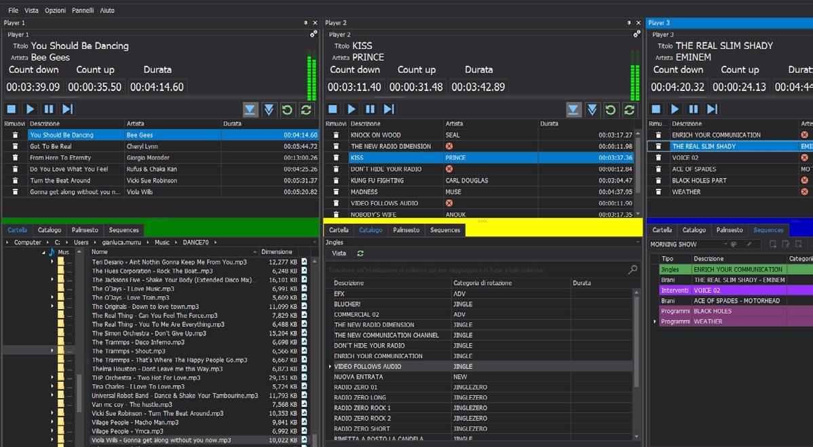Switch to Palinsesto tab under Player 1

click(86, 230)
